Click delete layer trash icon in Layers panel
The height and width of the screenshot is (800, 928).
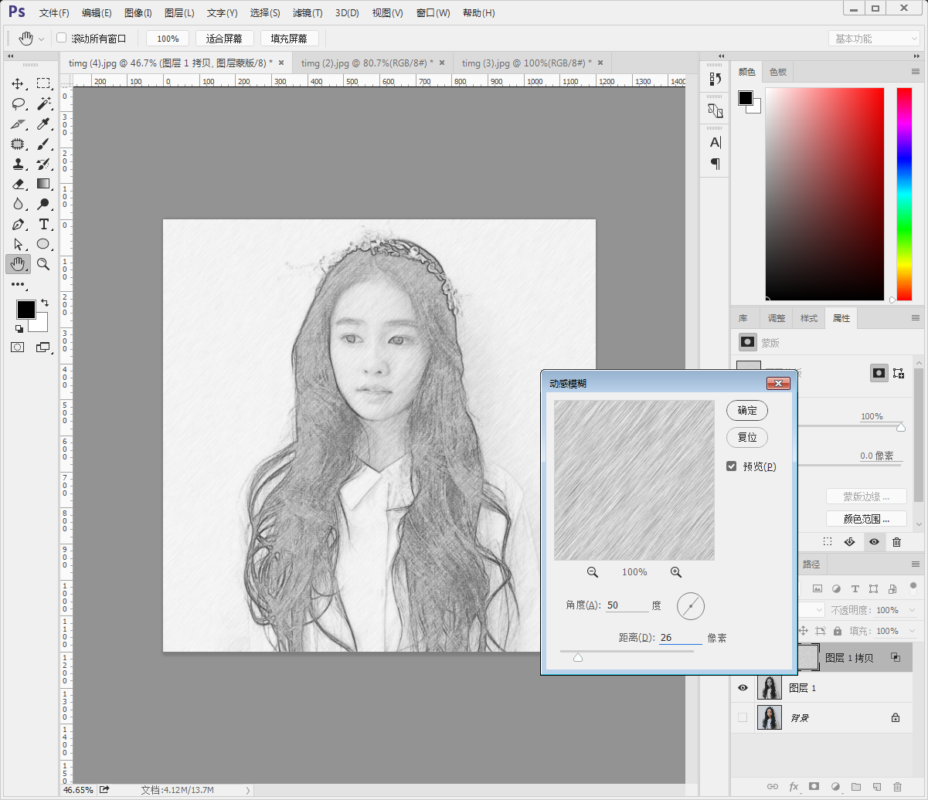(897, 786)
